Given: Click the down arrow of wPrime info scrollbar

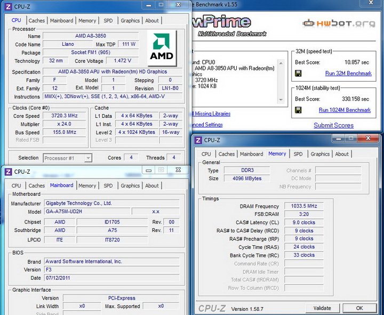Looking at the screenshot, I should point(281,100).
